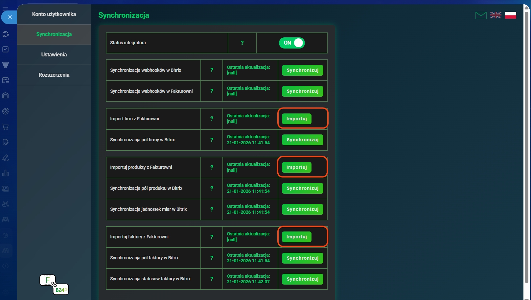Open the marketing target icon in left sidebar
This screenshot has height=300, width=531.
(x=6, y=111)
